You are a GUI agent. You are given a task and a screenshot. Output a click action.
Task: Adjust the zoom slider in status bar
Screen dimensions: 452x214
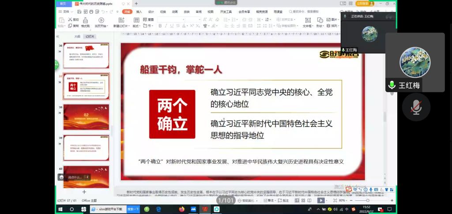coord(368,201)
